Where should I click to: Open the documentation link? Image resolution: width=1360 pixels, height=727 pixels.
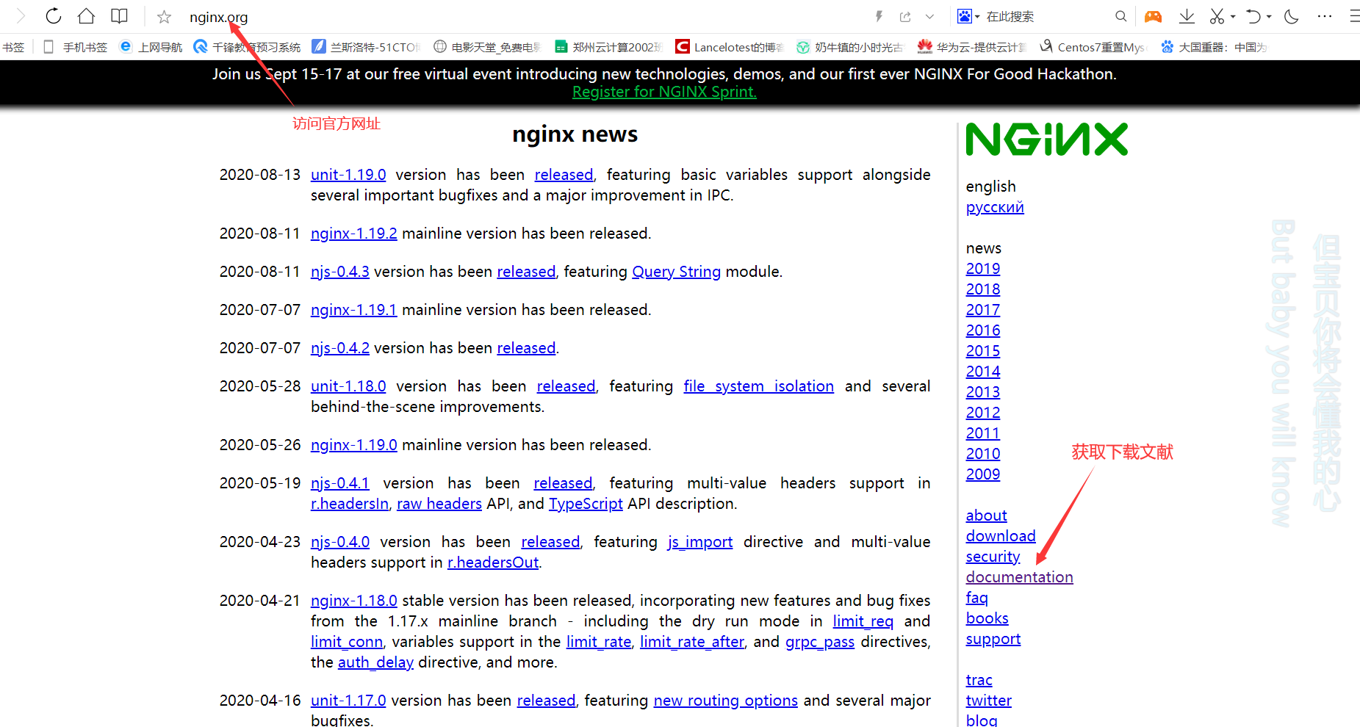click(x=1020, y=577)
